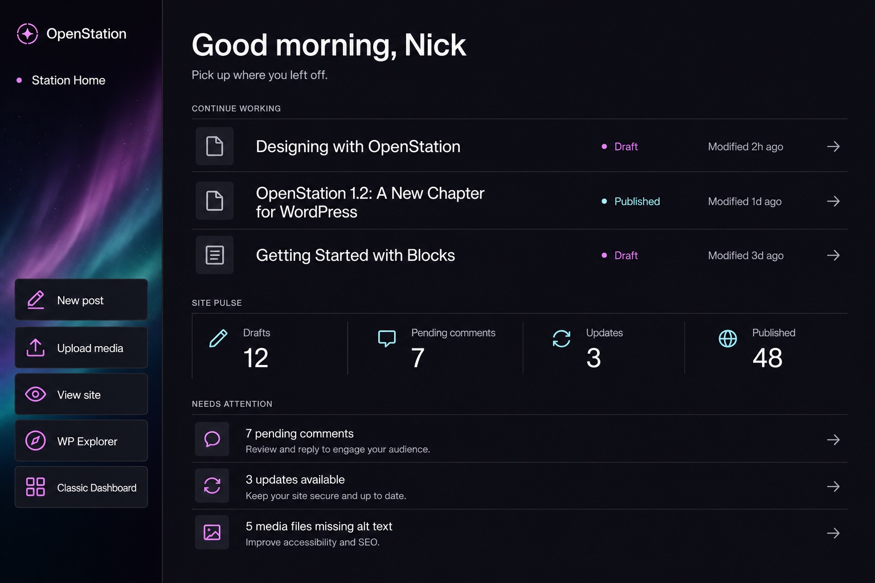Click the Continue Working section label

click(x=236, y=108)
